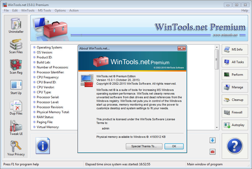Image resolution: width=252 pixels, height=169 pixels.
Task: Click the system info list scroll up arrow
Action: click(217, 47)
